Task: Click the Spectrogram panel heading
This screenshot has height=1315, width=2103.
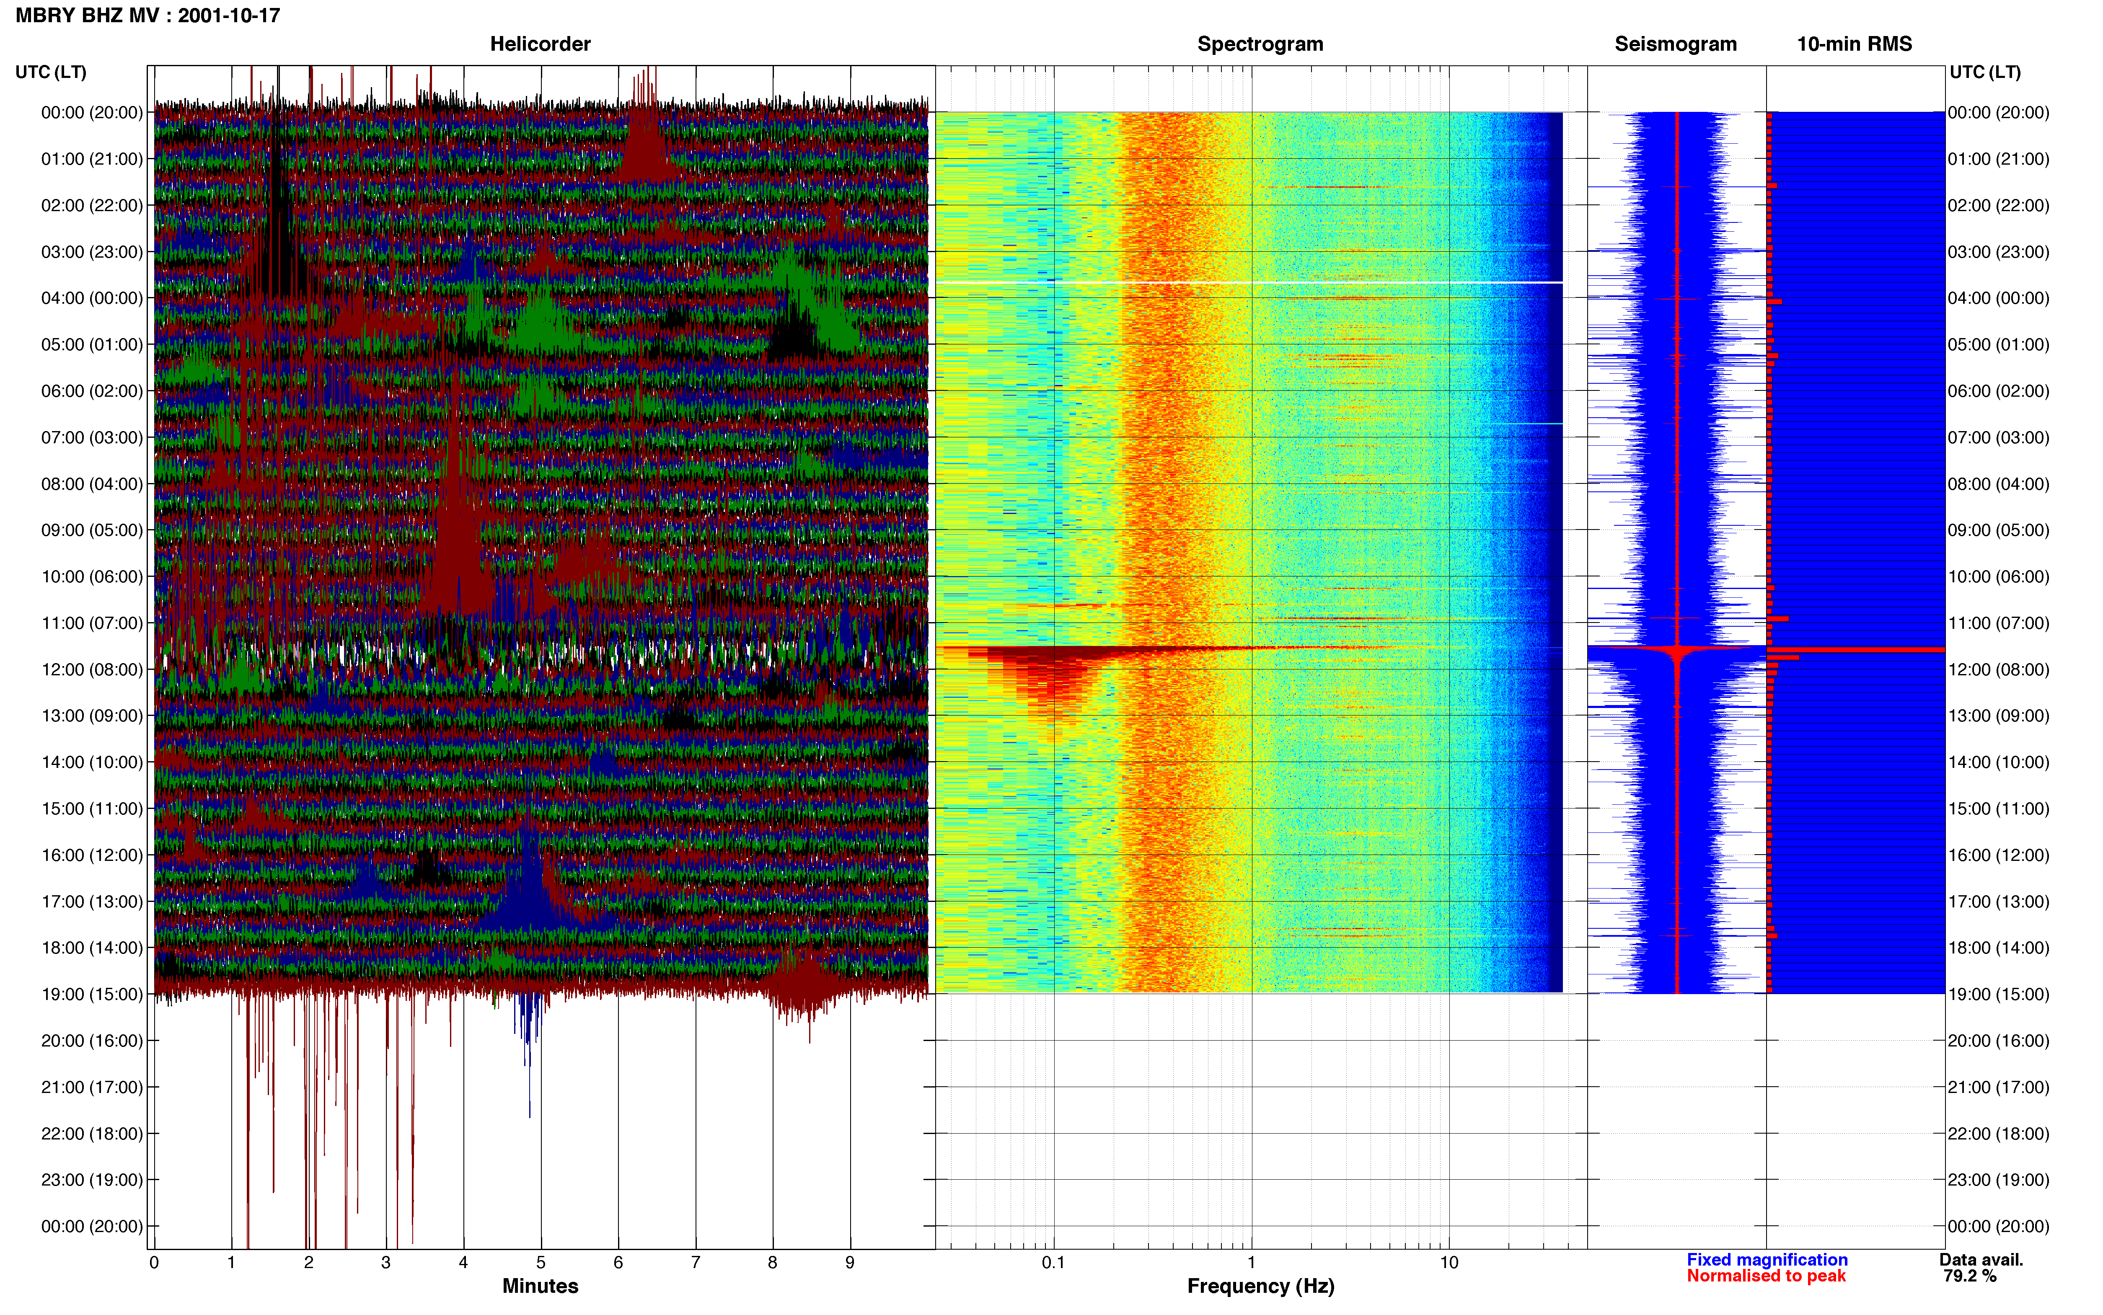Action: 1260,44
